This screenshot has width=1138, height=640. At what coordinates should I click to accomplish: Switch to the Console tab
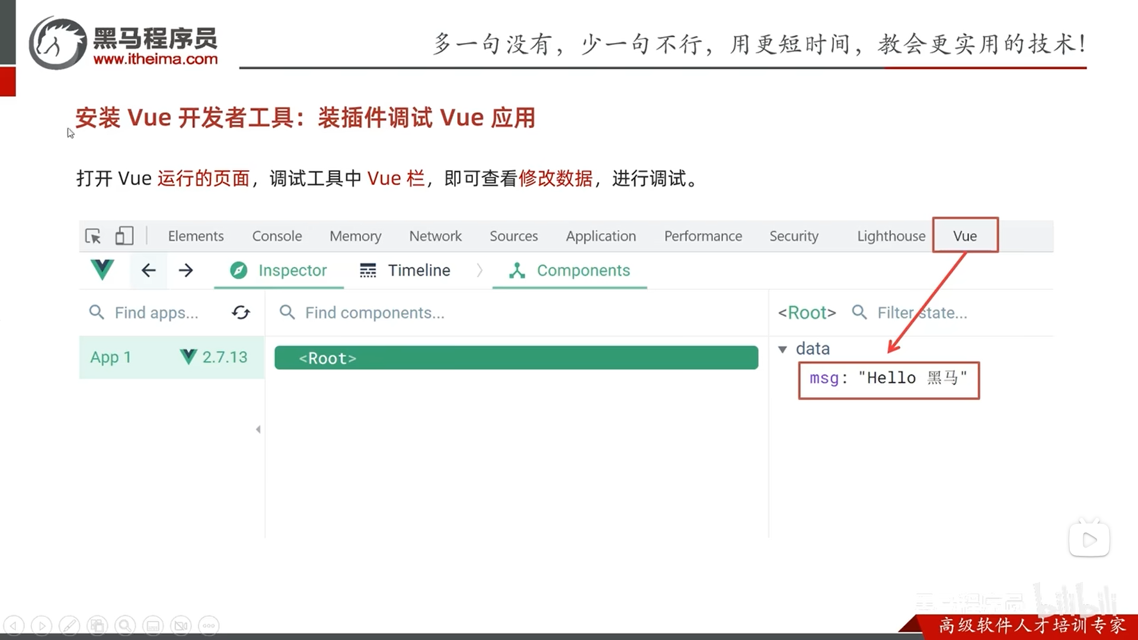(277, 236)
